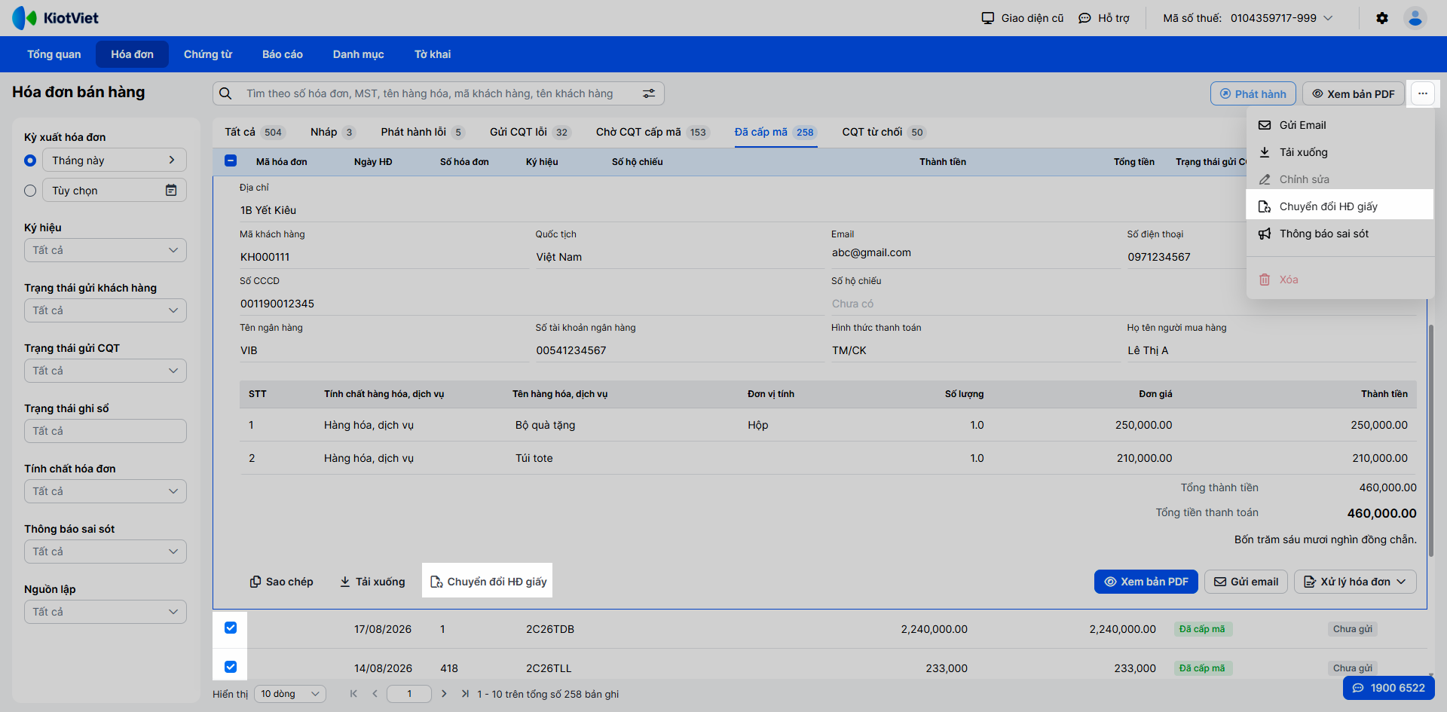The height and width of the screenshot is (712, 1447).
Task: Open the Chứng từ navigation menu
Action: [x=208, y=54]
